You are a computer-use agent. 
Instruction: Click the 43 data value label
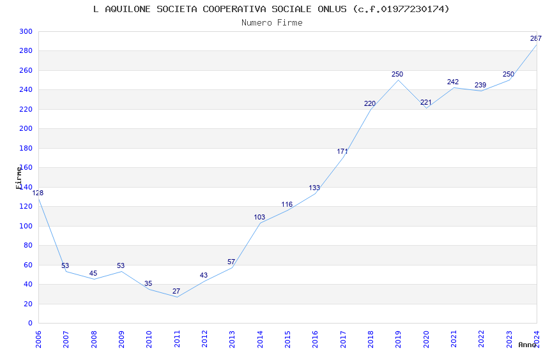(x=204, y=275)
